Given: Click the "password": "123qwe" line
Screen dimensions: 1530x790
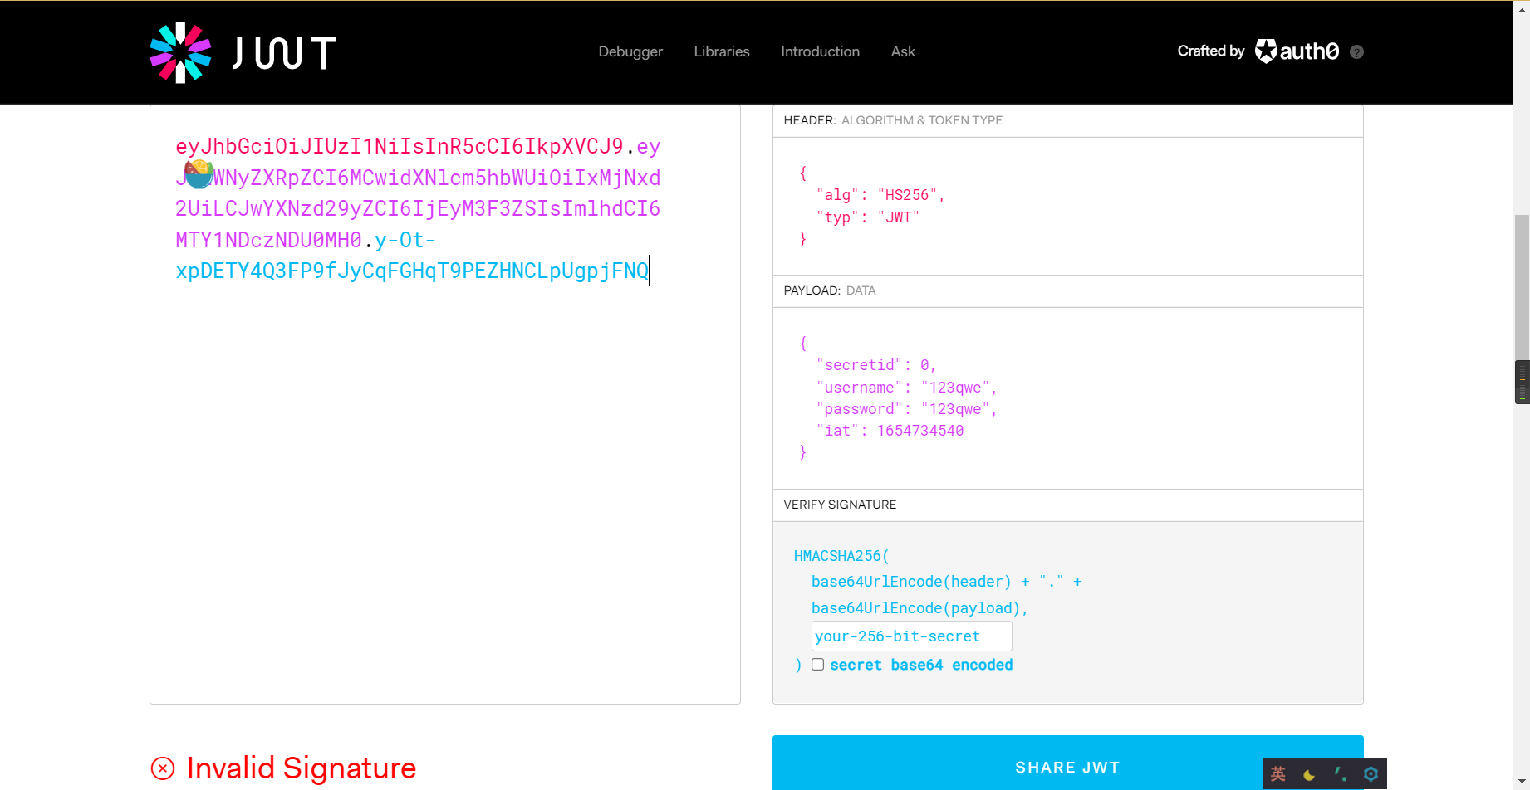Looking at the screenshot, I should click(906, 409).
